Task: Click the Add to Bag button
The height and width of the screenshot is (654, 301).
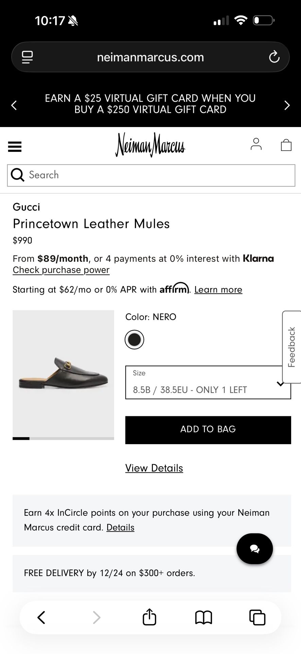Action: coord(208,430)
